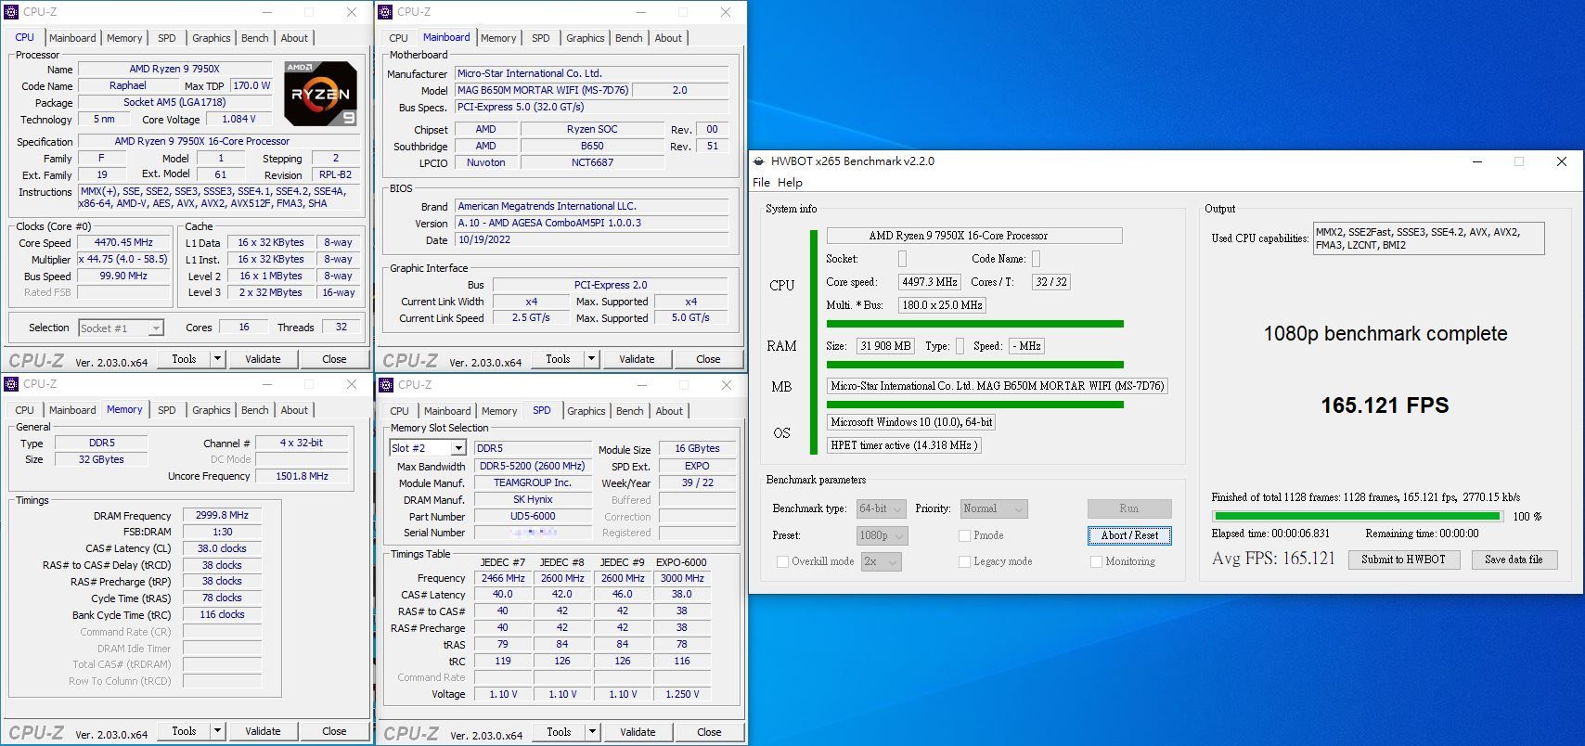The height and width of the screenshot is (746, 1585).
Task: Open Help menu in HWBOT benchmark
Action: (x=790, y=183)
